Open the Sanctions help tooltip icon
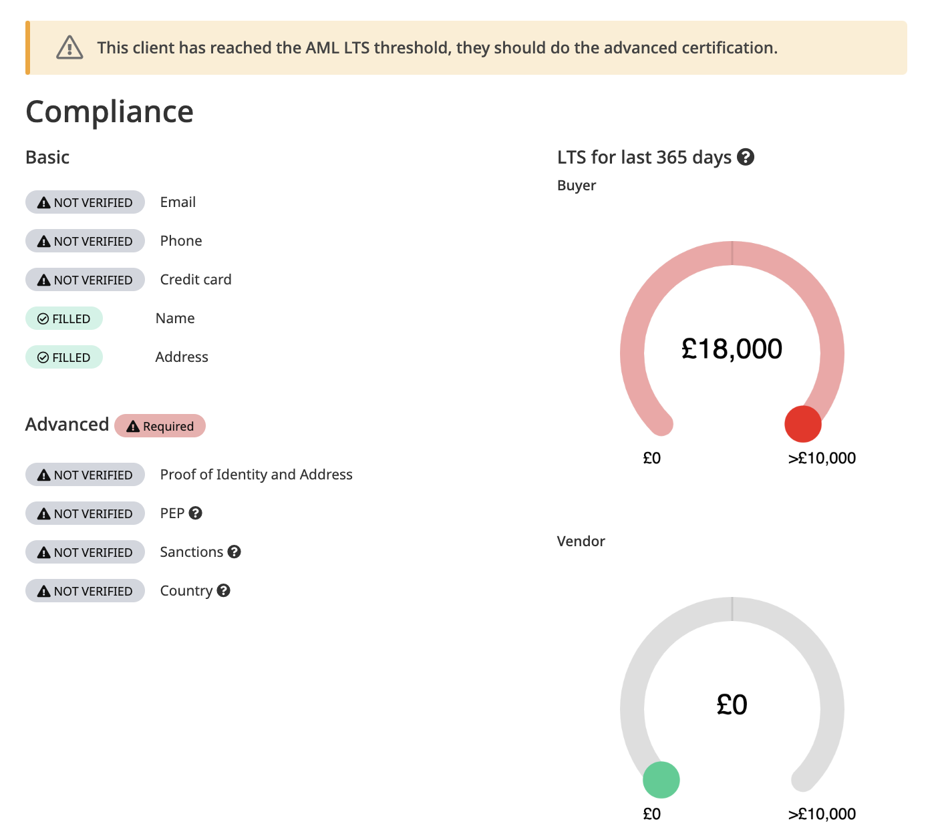 (234, 552)
